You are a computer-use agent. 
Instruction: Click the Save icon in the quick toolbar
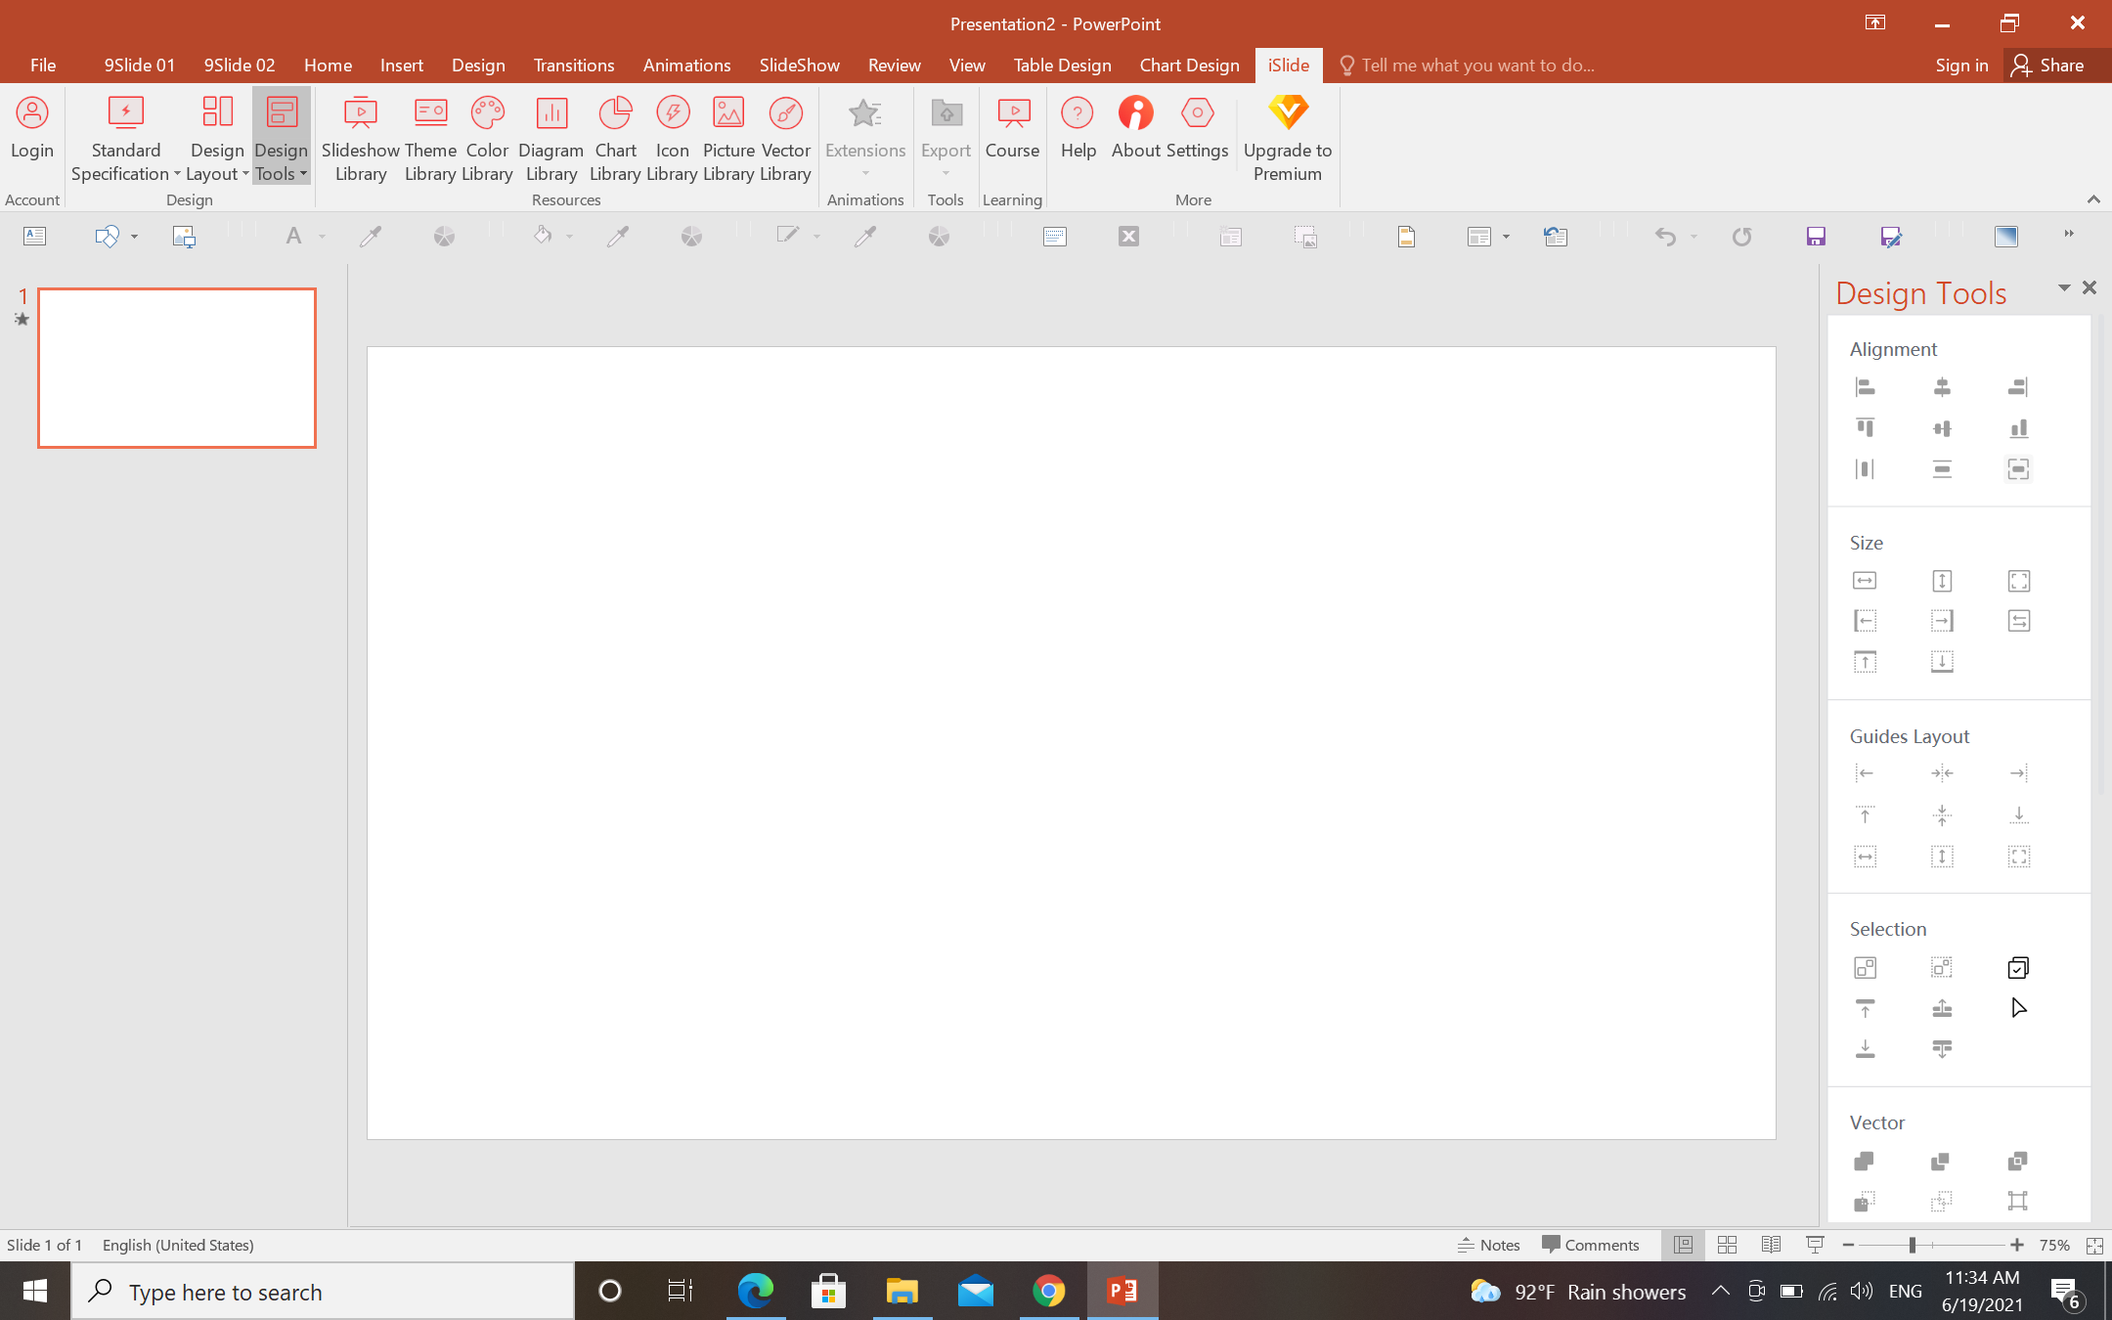1816,236
